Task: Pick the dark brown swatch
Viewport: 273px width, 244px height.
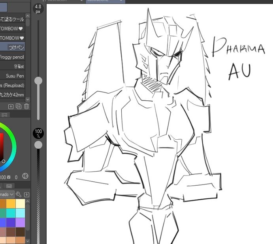Action: [x=20, y=232]
